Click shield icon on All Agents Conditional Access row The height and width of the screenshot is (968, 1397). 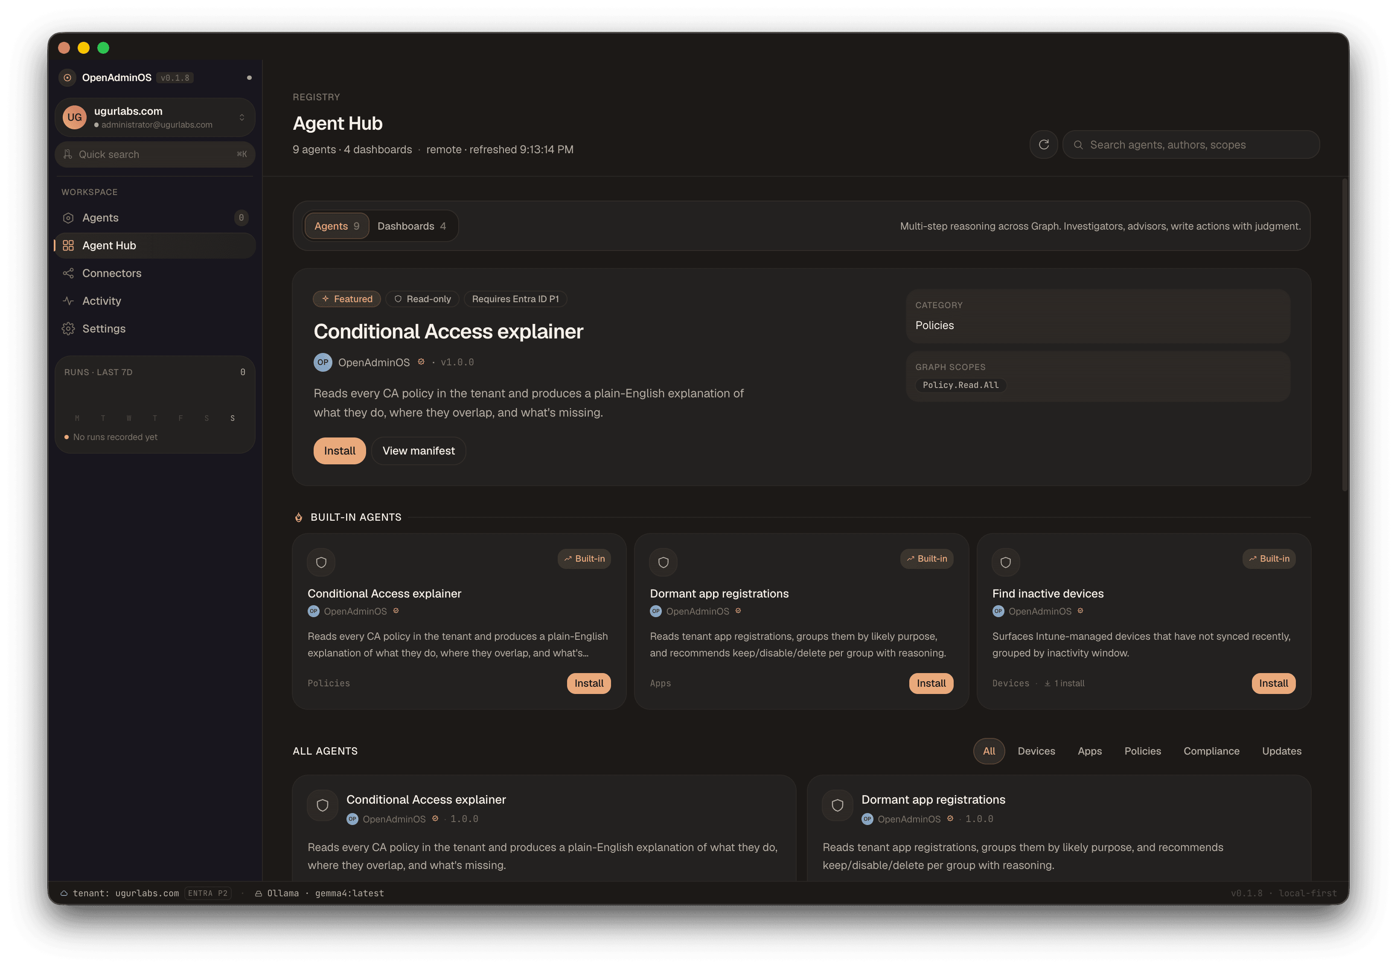click(x=323, y=805)
